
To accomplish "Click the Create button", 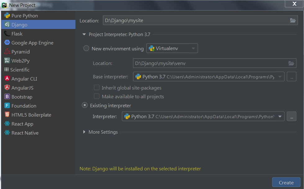I will click(x=286, y=182).
